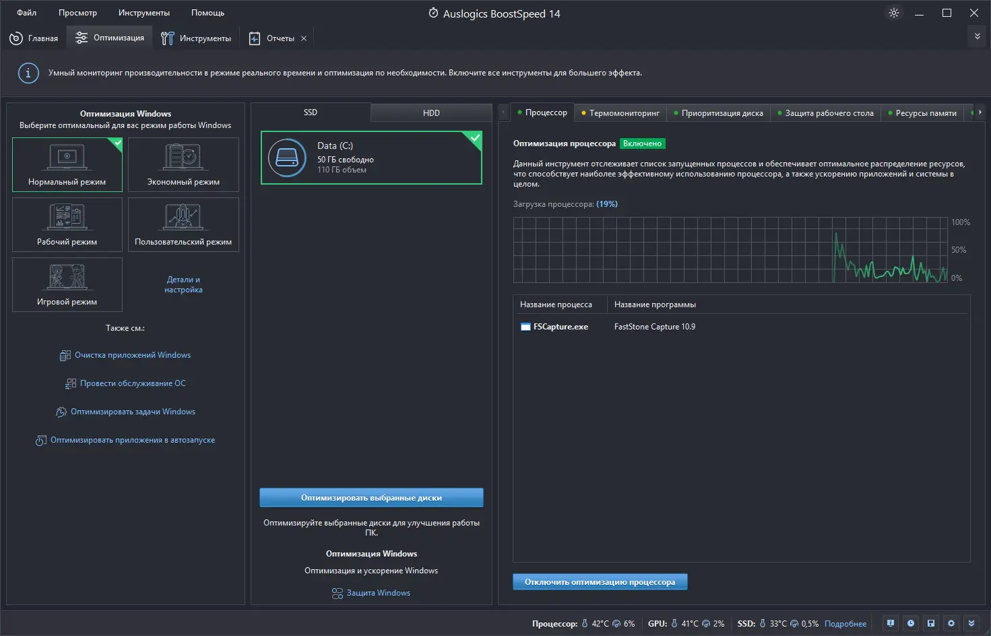Collapse the ribbon with the top-right chevron
991x636 pixels.
coord(978,36)
